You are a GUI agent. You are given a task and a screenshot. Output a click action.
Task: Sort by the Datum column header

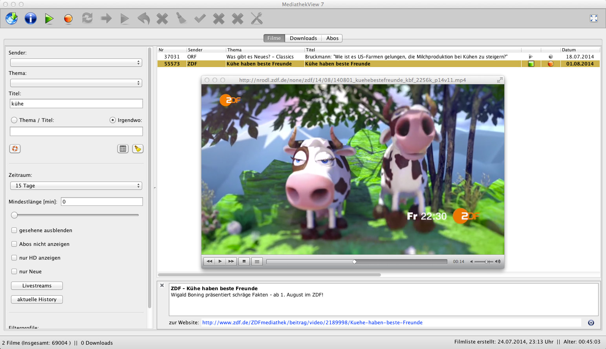coord(580,50)
